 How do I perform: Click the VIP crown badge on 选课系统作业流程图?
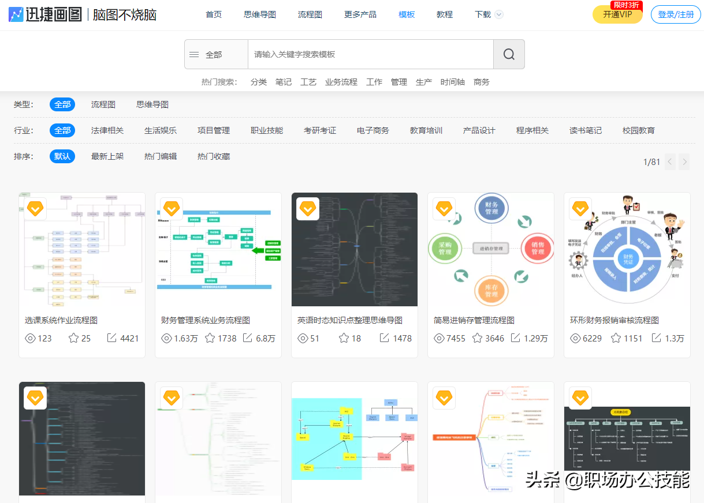tap(35, 209)
